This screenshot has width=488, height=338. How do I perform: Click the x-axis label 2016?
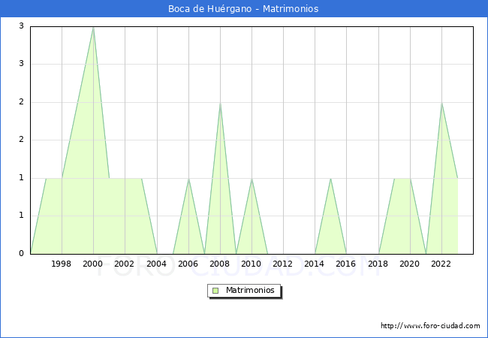346,264
